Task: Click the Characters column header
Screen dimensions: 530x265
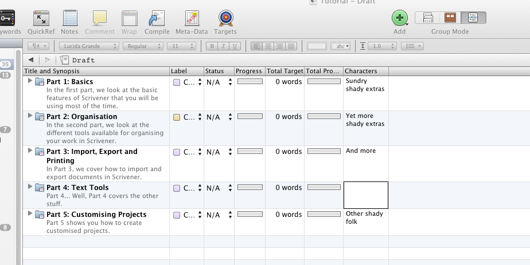Action: (366, 71)
